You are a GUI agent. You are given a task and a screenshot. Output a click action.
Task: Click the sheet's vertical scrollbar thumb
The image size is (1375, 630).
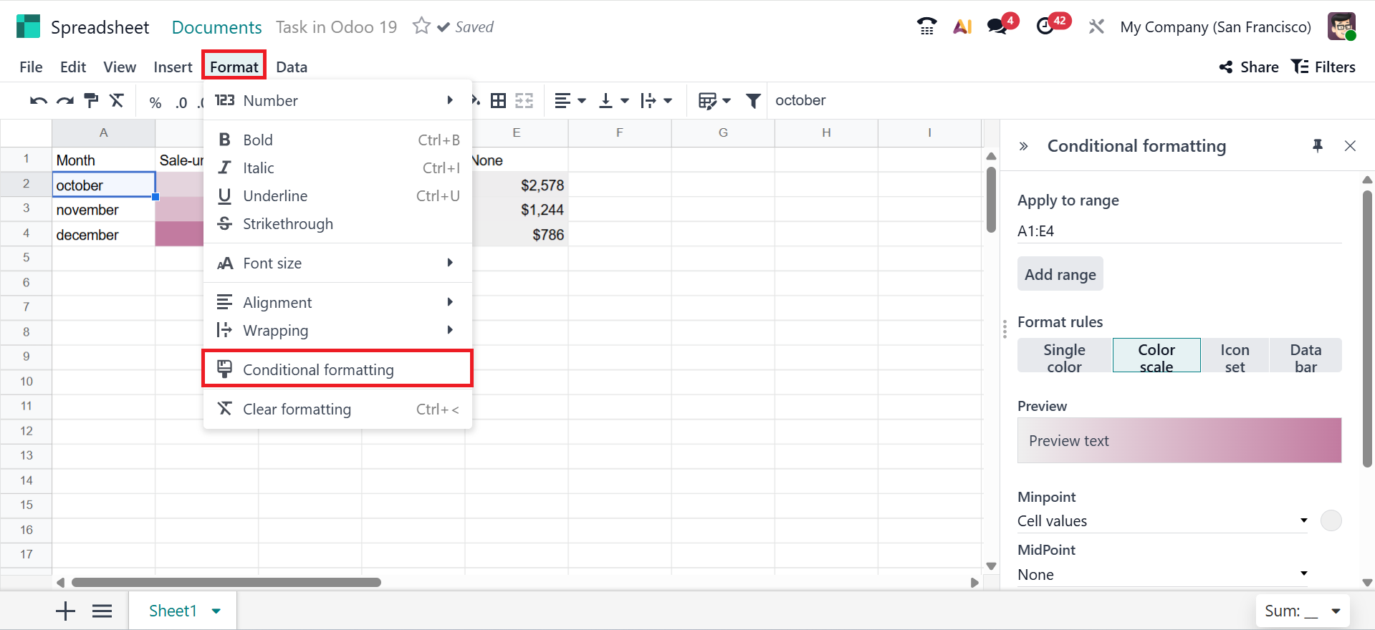[991, 200]
